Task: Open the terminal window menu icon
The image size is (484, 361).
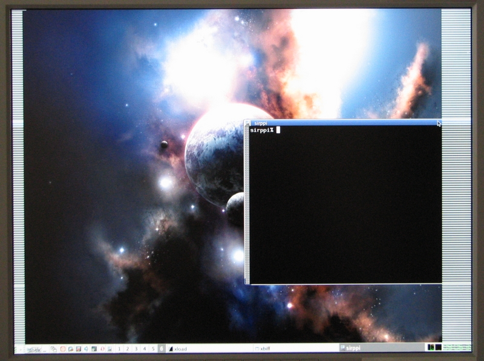Action: point(247,123)
